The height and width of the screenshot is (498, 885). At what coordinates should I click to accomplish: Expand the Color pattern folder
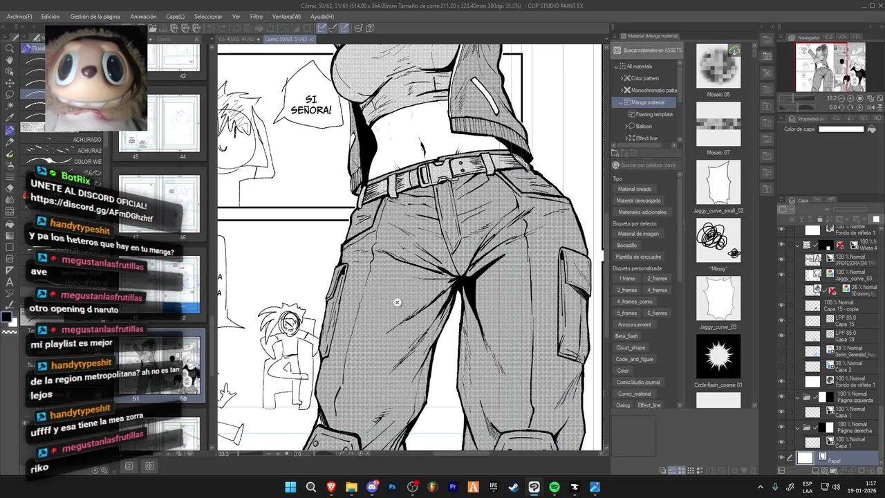[x=622, y=78]
